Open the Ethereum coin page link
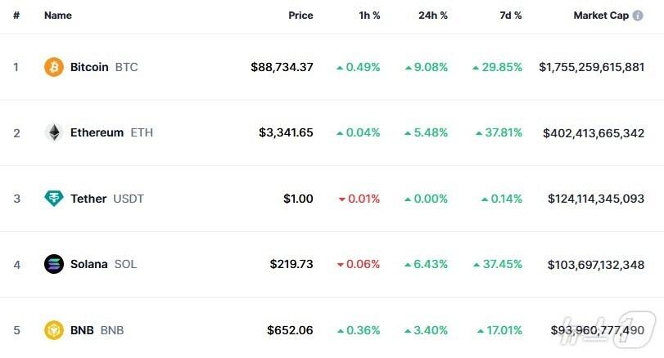The width and height of the screenshot is (664, 358). (x=97, y=132)
